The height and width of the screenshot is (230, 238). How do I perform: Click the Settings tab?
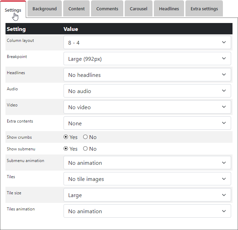[x=13, y=10]
